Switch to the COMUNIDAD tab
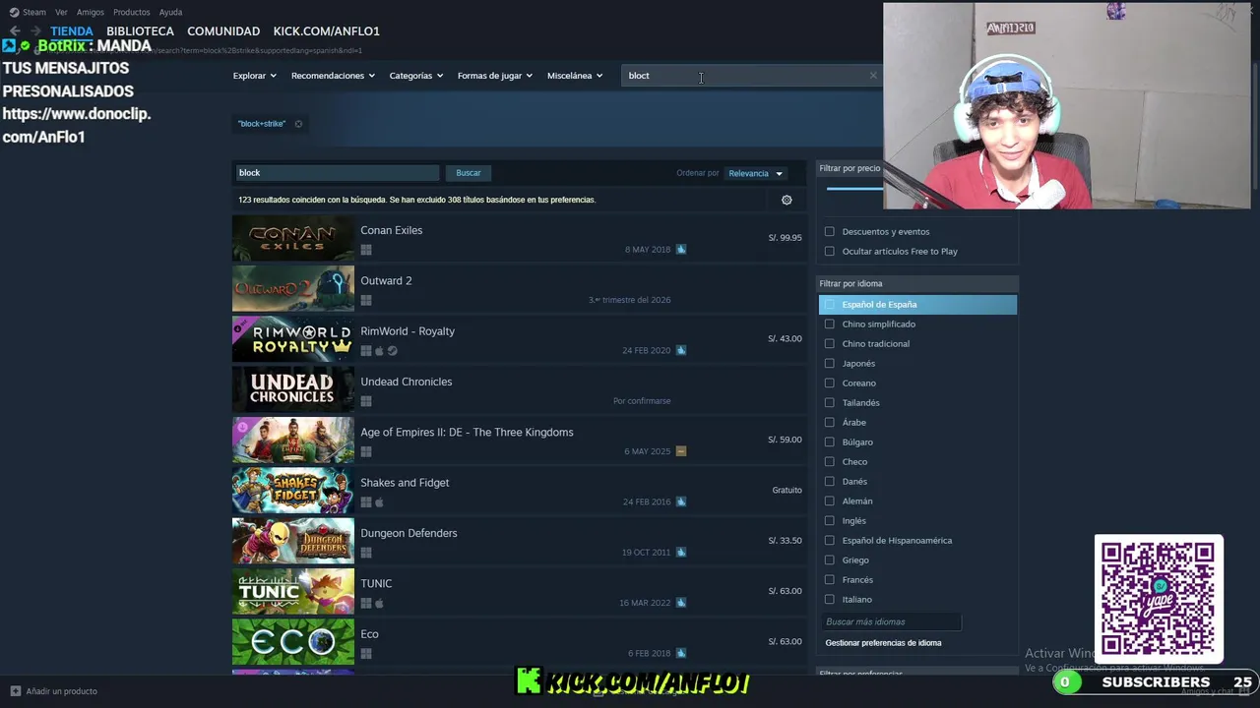Viewport: 1260px width, 708px height. pos(223,31)
